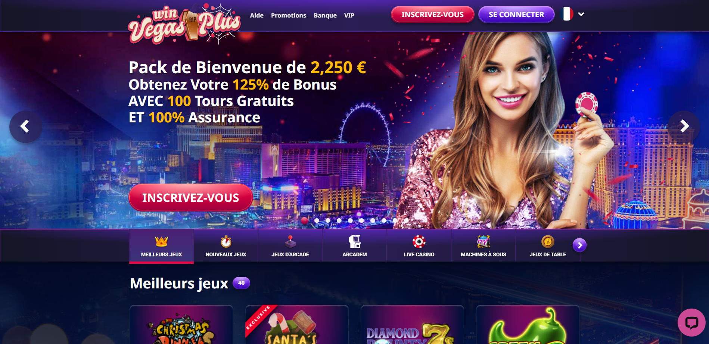Open Jeux de Table category
Screen dimensions: 709x344
point(548,246)
